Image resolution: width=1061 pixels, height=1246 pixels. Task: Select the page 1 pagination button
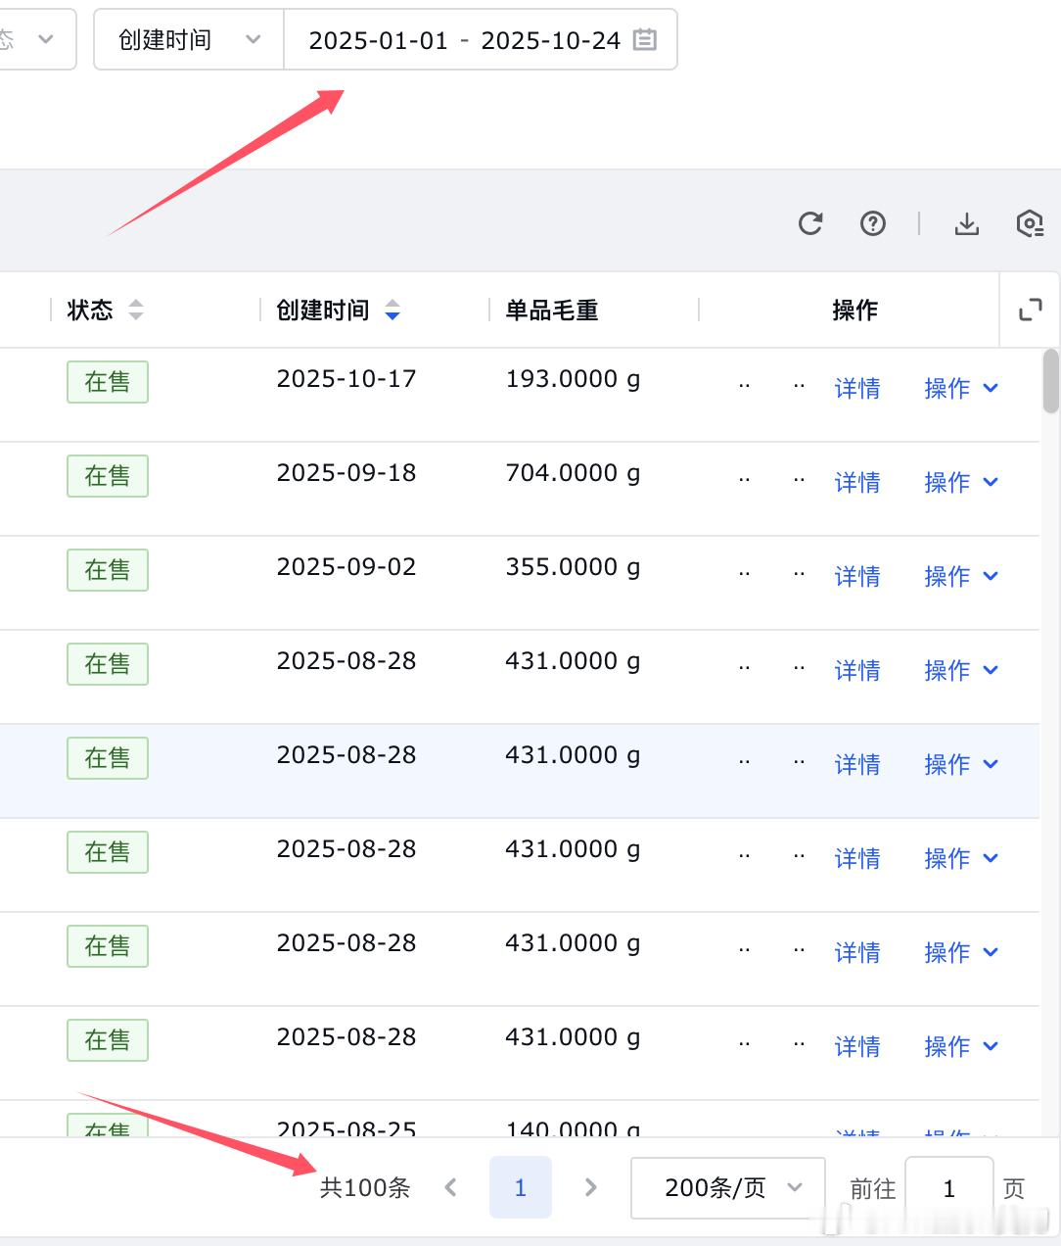point(521,1187)
